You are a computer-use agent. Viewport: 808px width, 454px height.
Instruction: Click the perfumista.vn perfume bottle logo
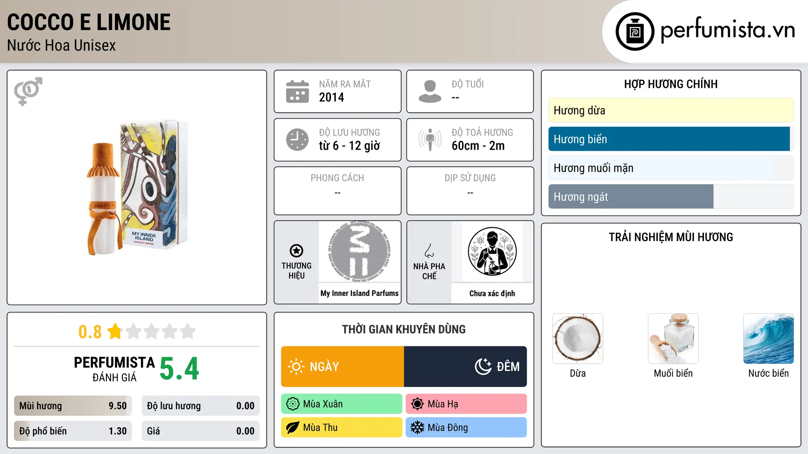(635, 32)
